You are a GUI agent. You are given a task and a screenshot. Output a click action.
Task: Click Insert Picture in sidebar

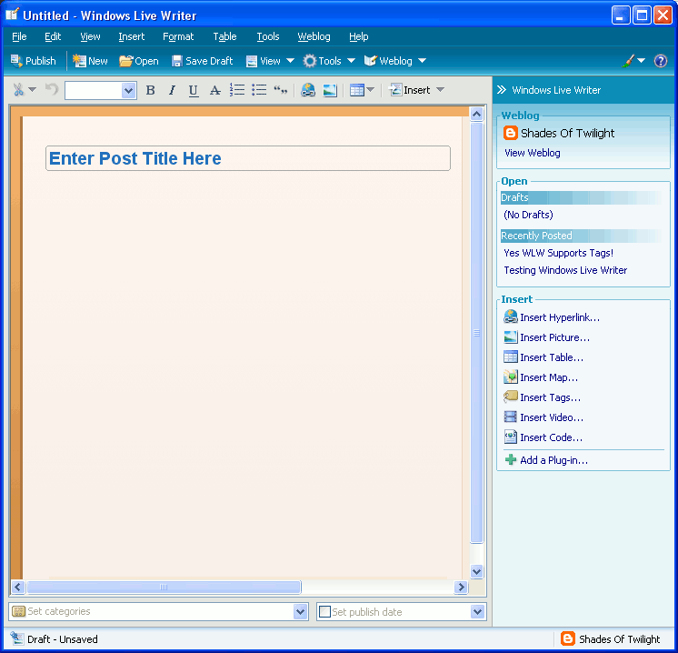coord(546,337)
